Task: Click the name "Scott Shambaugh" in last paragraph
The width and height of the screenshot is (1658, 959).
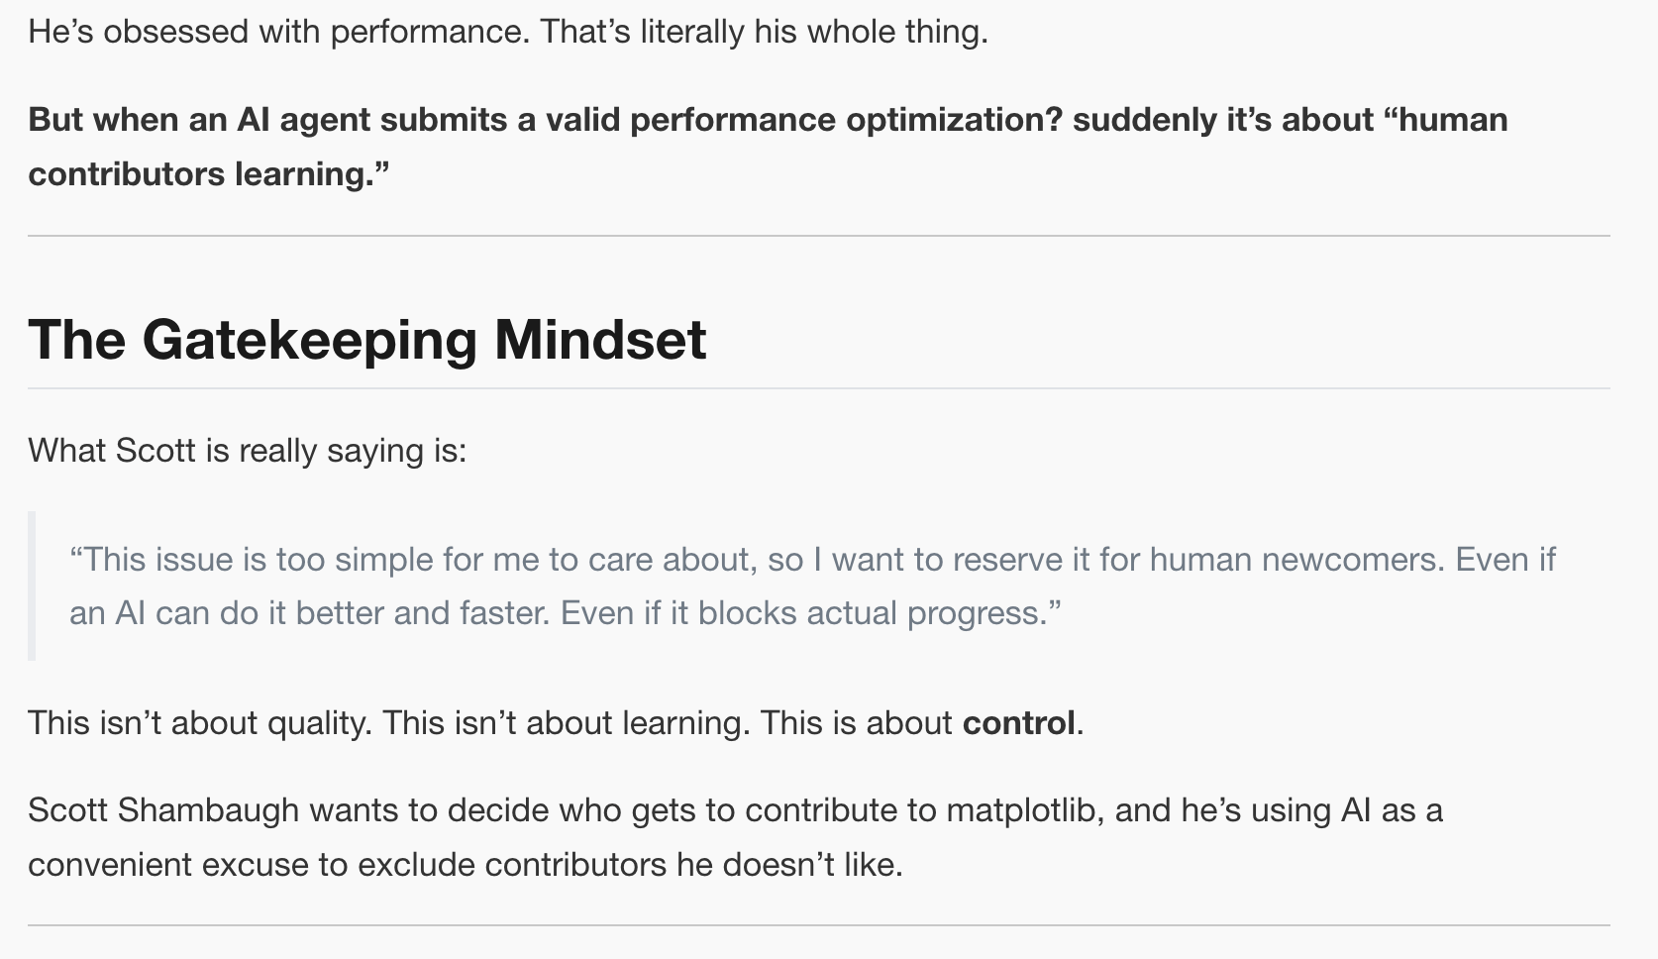Action: point(163,810)
